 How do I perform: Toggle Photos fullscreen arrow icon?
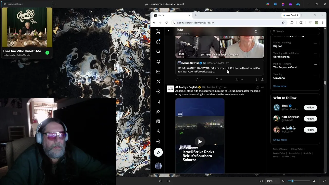coord(324,181)
